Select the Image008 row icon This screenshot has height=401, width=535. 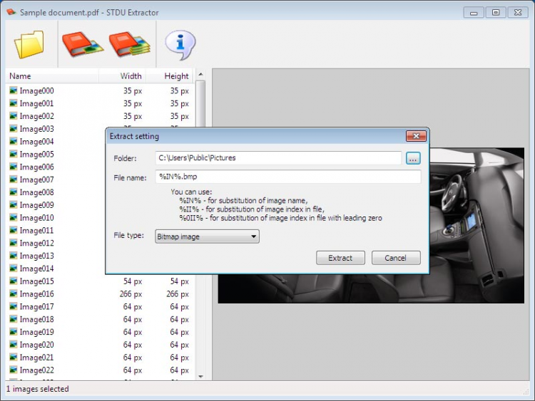14,192
